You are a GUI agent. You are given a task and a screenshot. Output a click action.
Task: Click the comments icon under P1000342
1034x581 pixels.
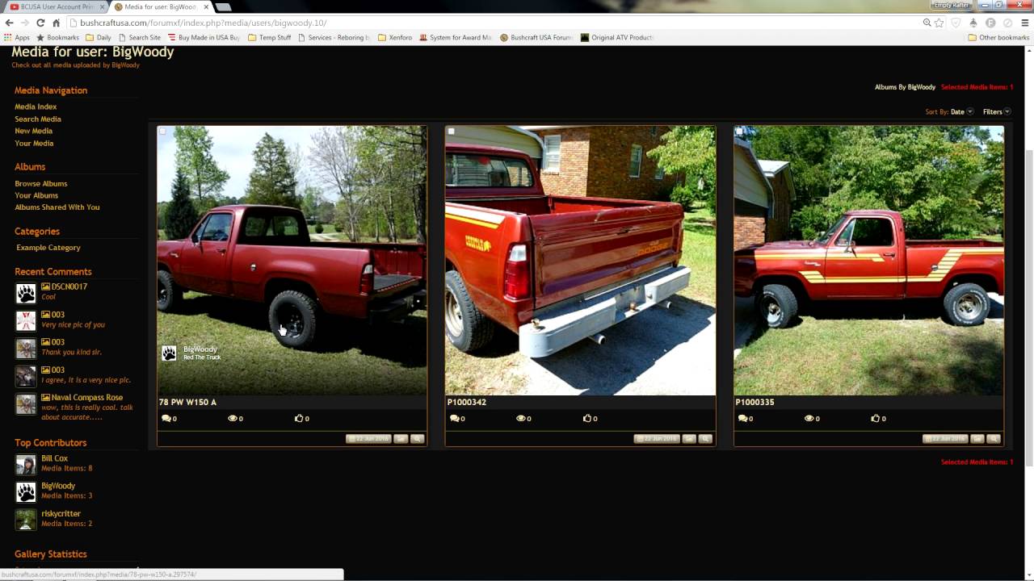pos(455,418)
